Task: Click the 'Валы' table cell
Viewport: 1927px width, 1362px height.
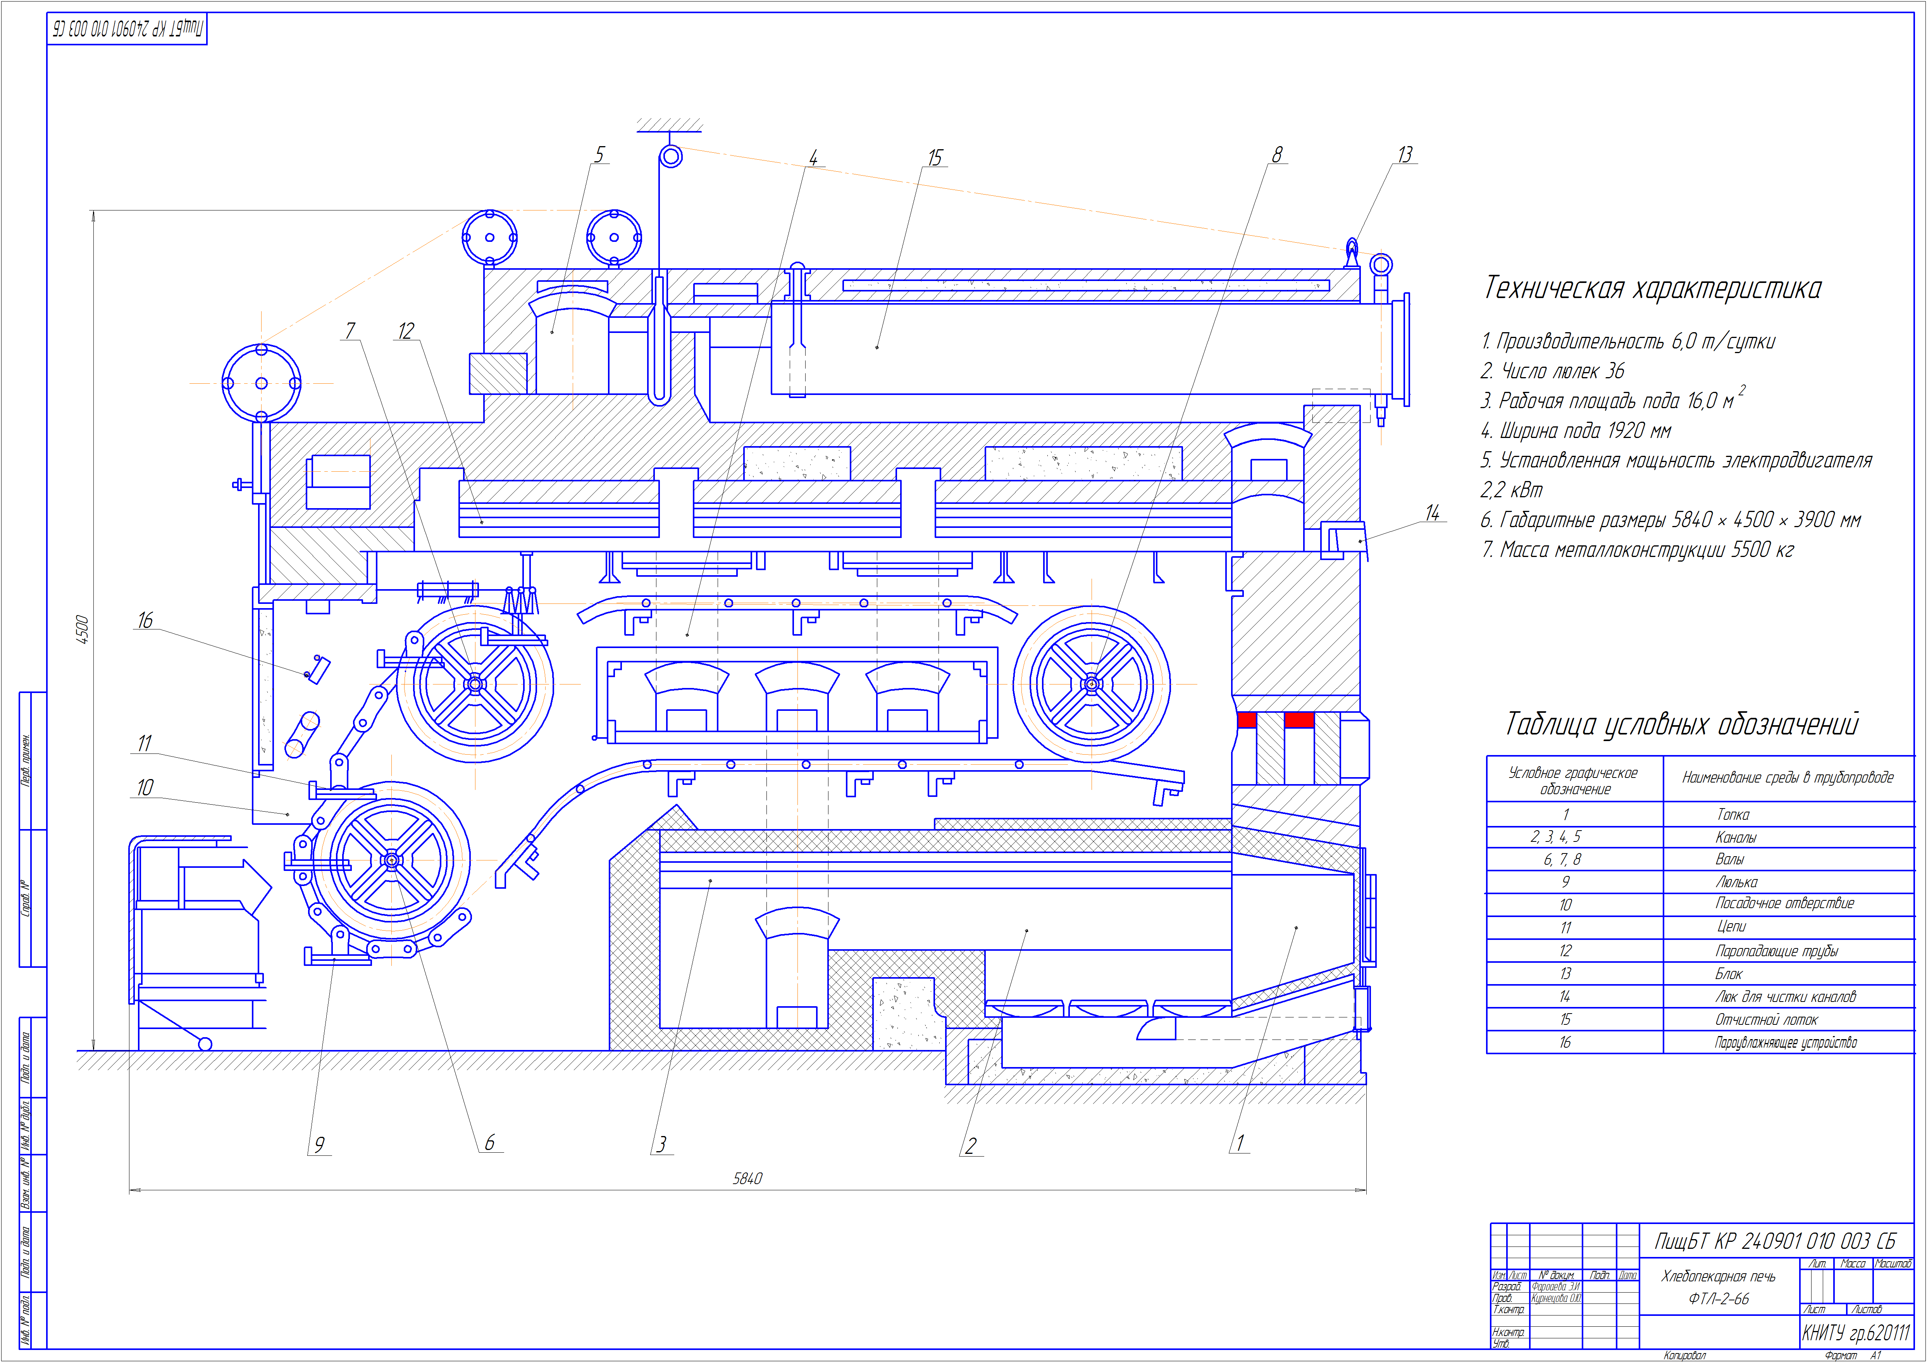Action: 1729,860
